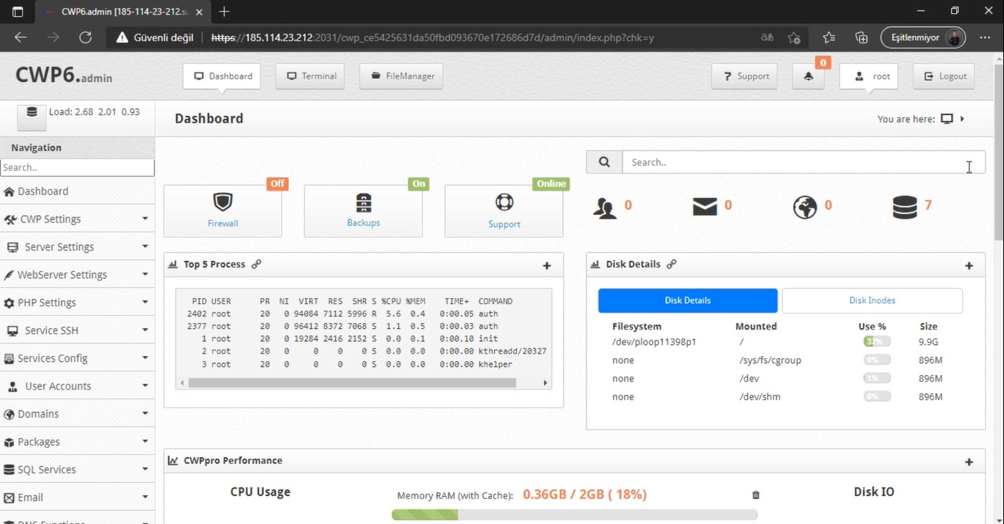Click the users count icon
Screen dimensions: 1004x524
click(605, 208)
